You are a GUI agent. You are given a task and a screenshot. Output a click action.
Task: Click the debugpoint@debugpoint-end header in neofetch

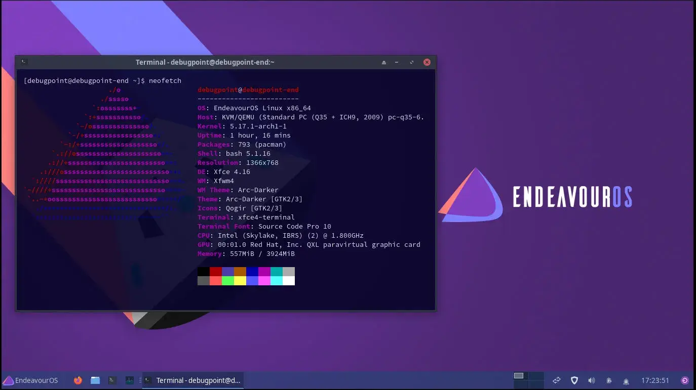point(248,90)
